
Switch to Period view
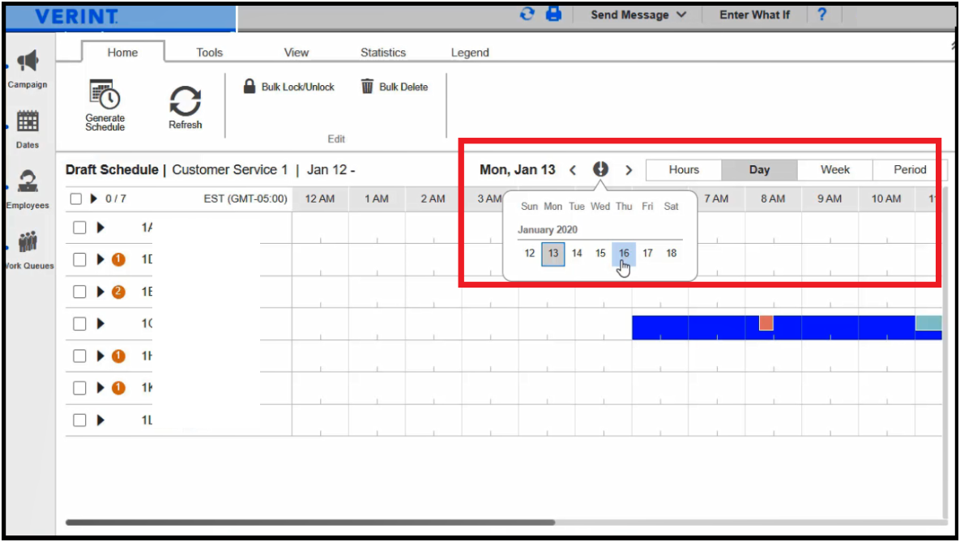(x=909, y=169)
